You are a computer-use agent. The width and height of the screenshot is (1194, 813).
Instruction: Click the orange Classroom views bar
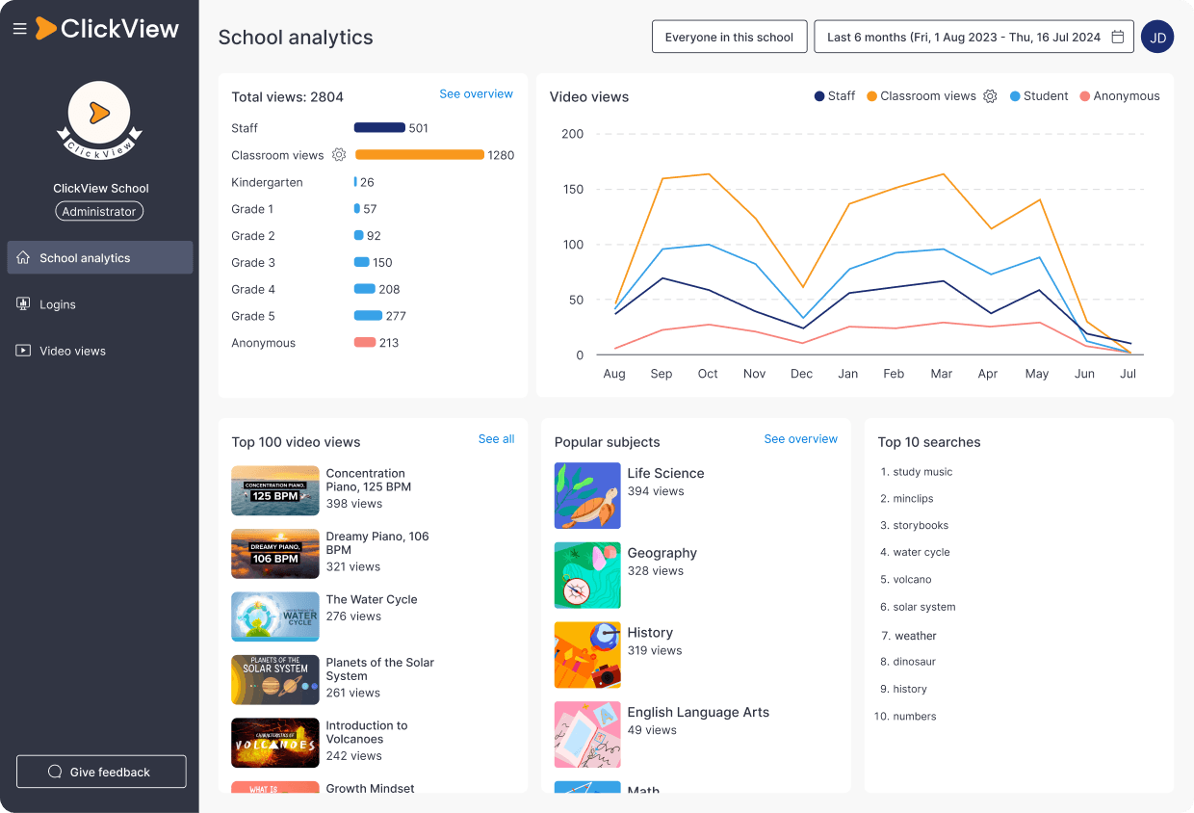click(x=420, y=154)
